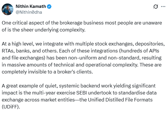Click the paragraph starting "One critical aspect"

[82, 26]
